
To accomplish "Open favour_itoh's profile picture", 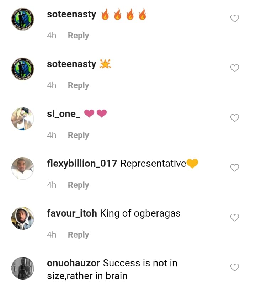I will (23, 218).
